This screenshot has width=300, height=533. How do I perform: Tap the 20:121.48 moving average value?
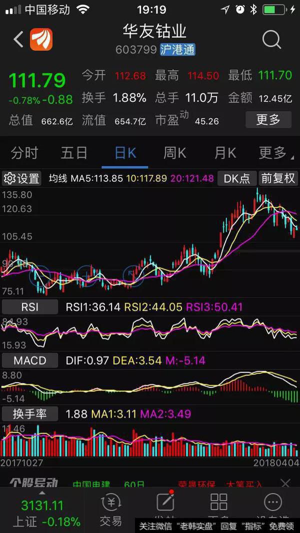click(x=191, y=178)
